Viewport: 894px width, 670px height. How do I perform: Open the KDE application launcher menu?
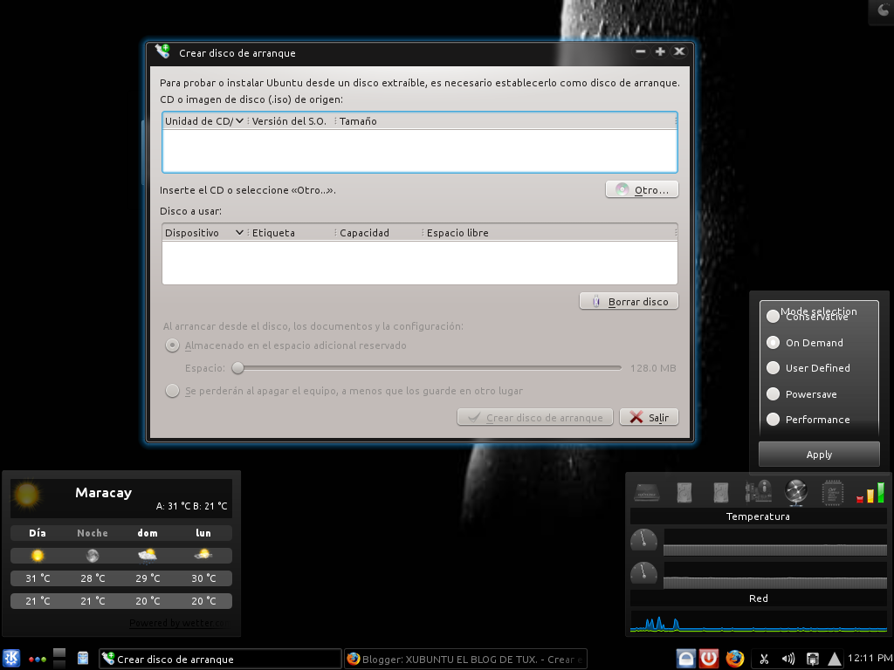click(11, 659)
